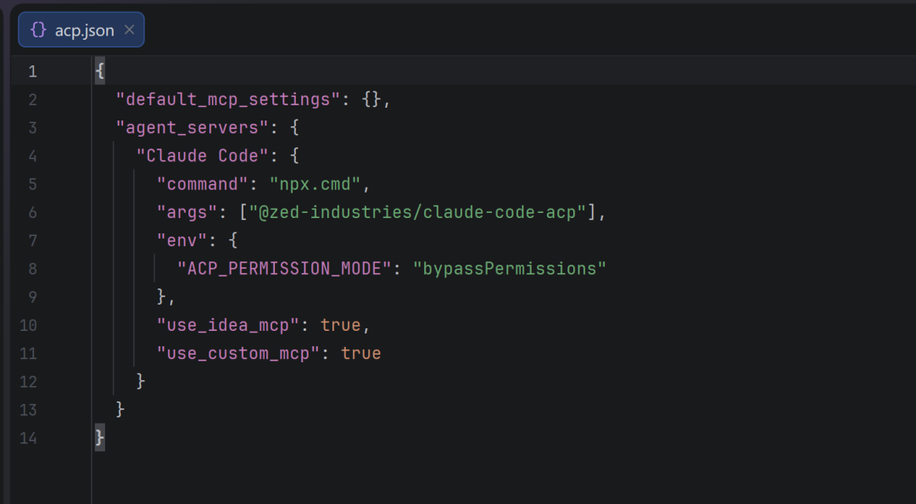Click the empty braces after default_mcp_settings

371,99
